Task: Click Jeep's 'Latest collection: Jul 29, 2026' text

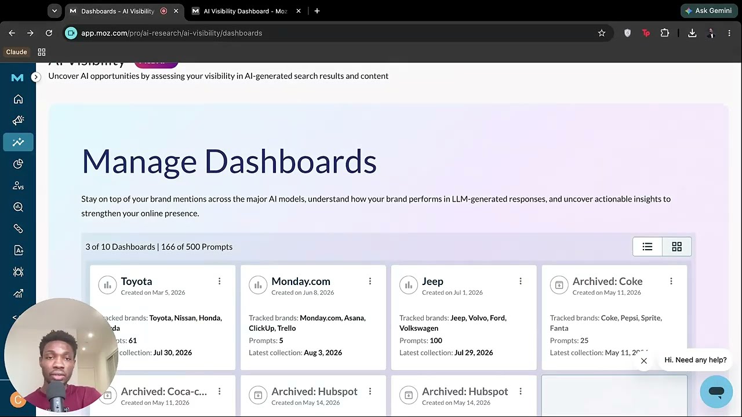Action: (x=446, y=353)
